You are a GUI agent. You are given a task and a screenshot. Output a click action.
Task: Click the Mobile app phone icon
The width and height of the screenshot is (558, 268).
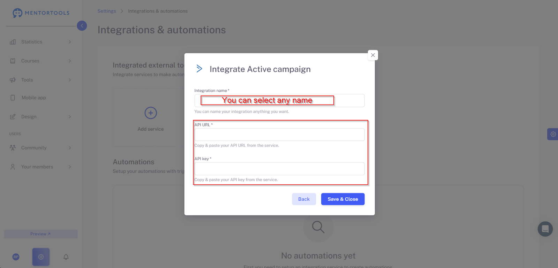click(x=13, y=98)
